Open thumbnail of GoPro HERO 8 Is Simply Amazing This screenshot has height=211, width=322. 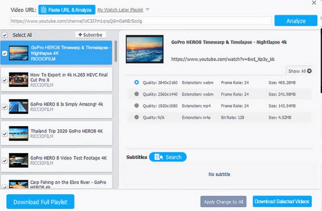[19, 107]
